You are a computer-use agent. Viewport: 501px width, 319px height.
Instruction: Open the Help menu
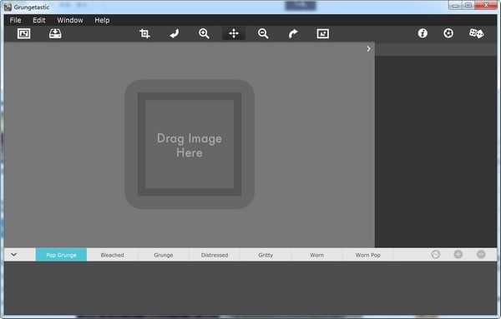tap(102, 20)
